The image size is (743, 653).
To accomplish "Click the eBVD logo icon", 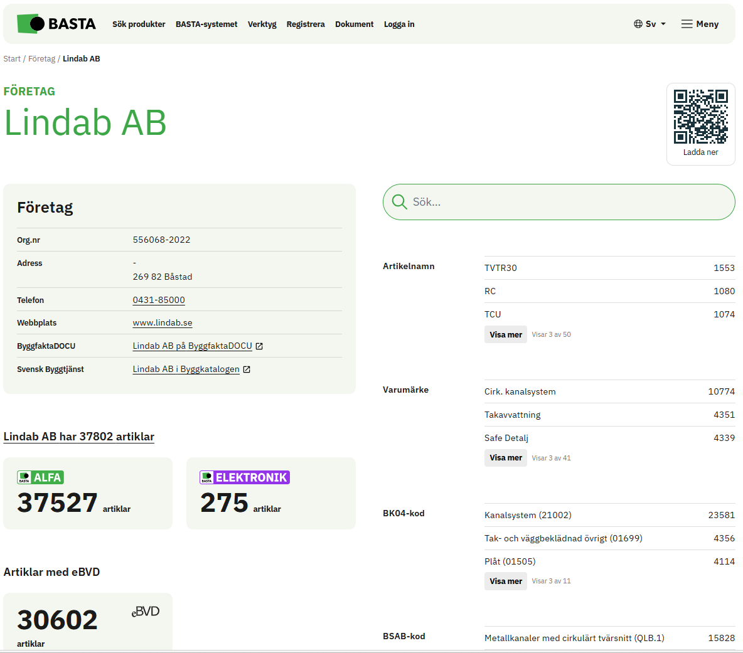I will [146, 612].
